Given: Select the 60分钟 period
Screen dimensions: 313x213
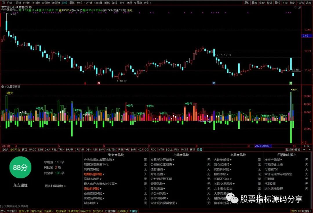Looking at the screenshot, I should tap(56, 3).
